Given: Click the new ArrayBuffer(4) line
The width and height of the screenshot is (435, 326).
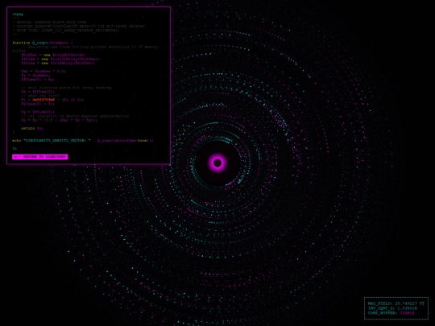Looking at the screenshot, I should [53, 55].
